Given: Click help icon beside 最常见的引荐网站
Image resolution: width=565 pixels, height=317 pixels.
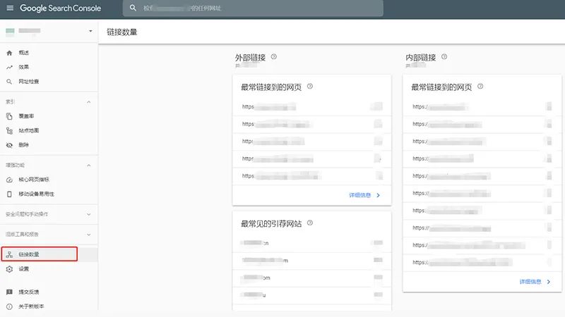Looking at the screenshot, I should click(x=310, y=223).
